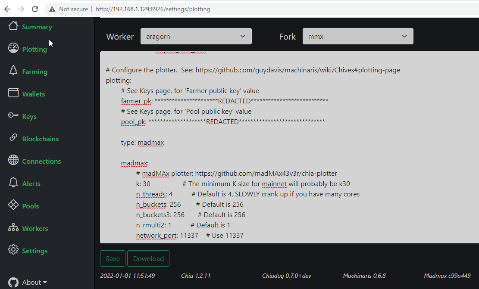The height and width of the screenshot is (289, 479).
Task: Click the 'Chia 1.2.11' footer text
Action: point(196,276)
